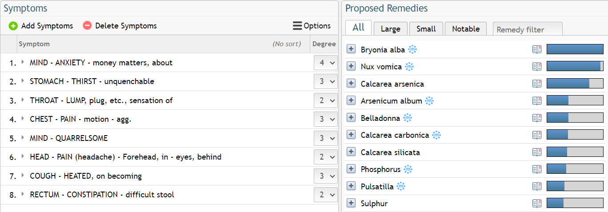Open the degree dropdown for money matters anxiety

tap(326, 63)
